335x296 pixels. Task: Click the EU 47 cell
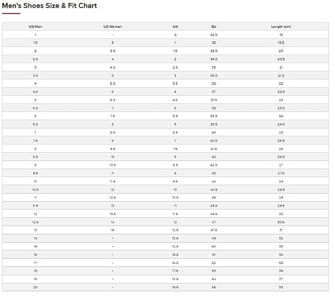213,222
